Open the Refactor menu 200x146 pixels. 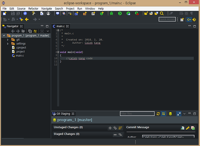click(33, 9)
